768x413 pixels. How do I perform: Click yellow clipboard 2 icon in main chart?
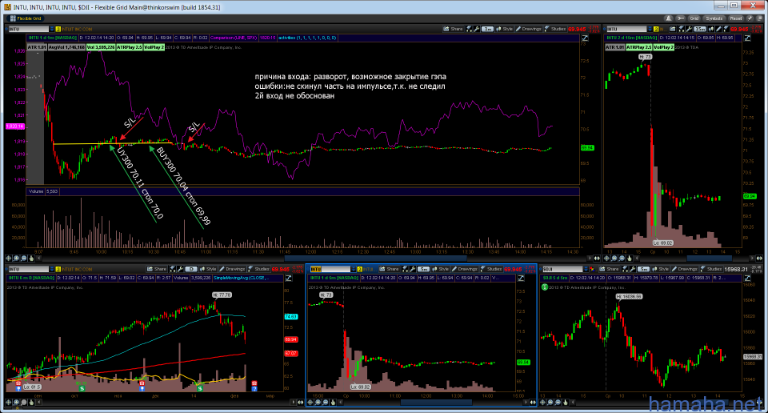58,29
